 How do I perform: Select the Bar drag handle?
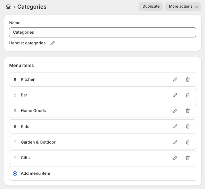(15, 95)
